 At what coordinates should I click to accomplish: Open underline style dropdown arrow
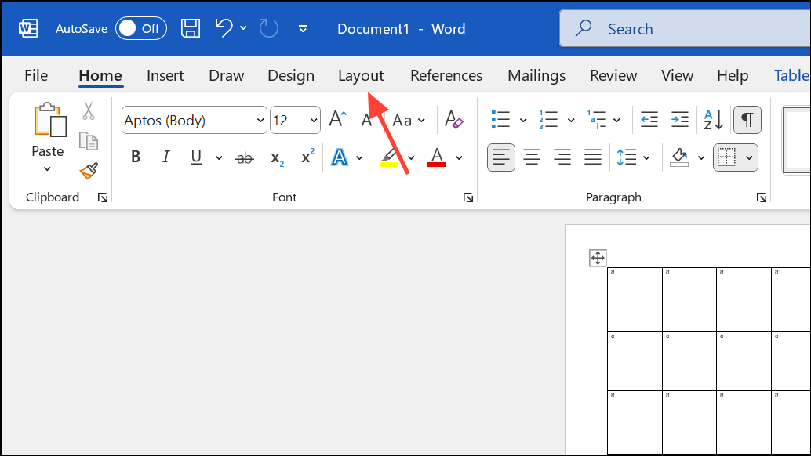(218, 157)
